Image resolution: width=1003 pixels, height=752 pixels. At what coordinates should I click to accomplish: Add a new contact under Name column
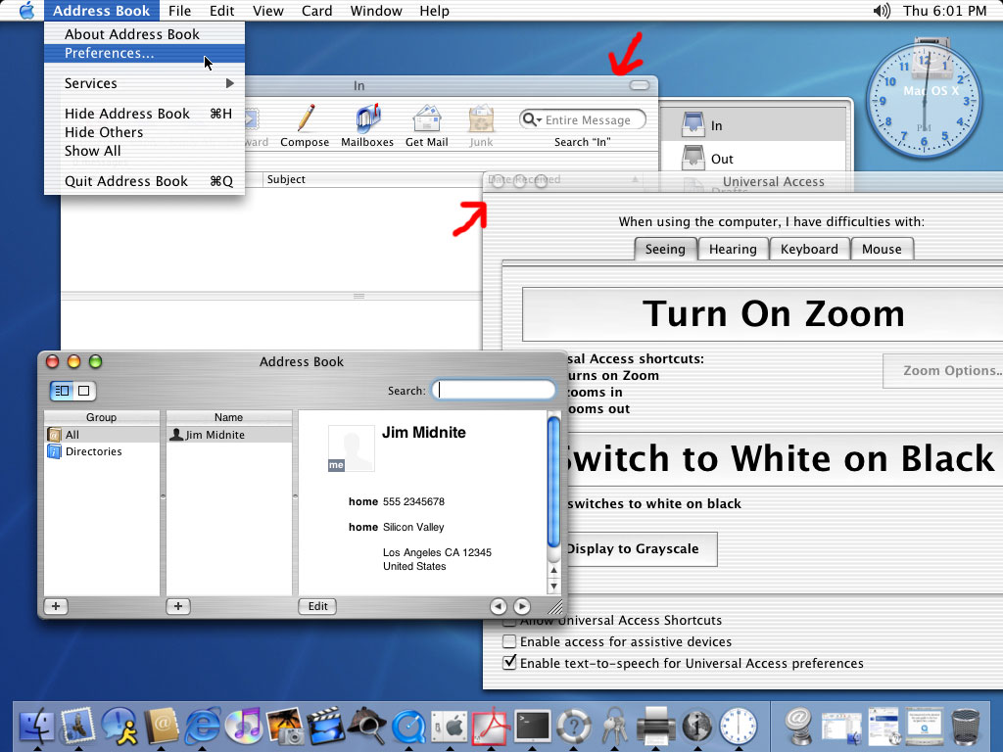click(178, 606)
